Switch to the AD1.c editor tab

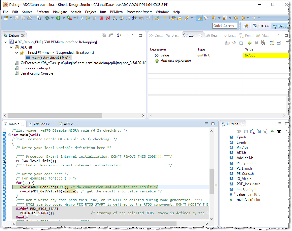click(66, 124)
